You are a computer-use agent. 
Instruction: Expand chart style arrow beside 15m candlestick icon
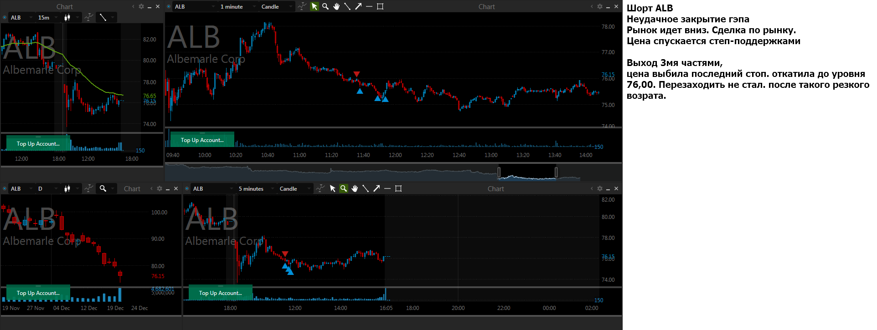pos(77,17)
